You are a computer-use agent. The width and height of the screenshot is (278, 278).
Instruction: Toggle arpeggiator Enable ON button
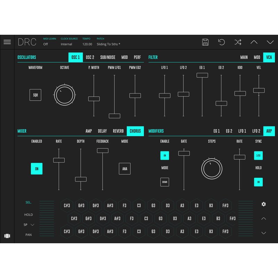164,155
